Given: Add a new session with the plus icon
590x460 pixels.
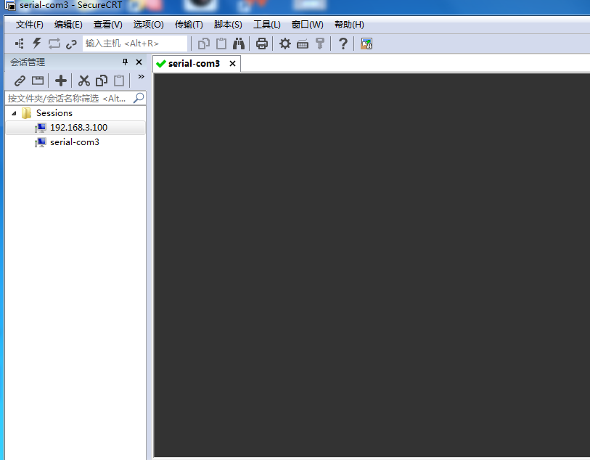Looking at the screenshot, I should pyautogui.click(x=61, y=81).
